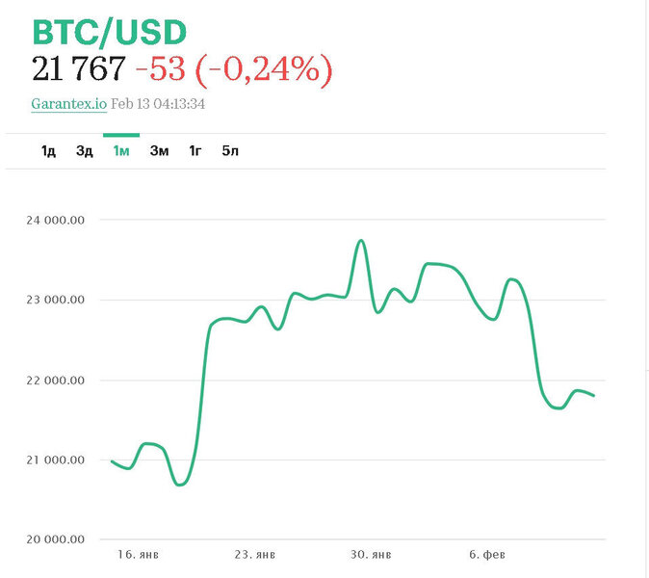Select the 5л five-year range tab
The height and width of the screenshot is (578, 649).
tap(229, 151)
